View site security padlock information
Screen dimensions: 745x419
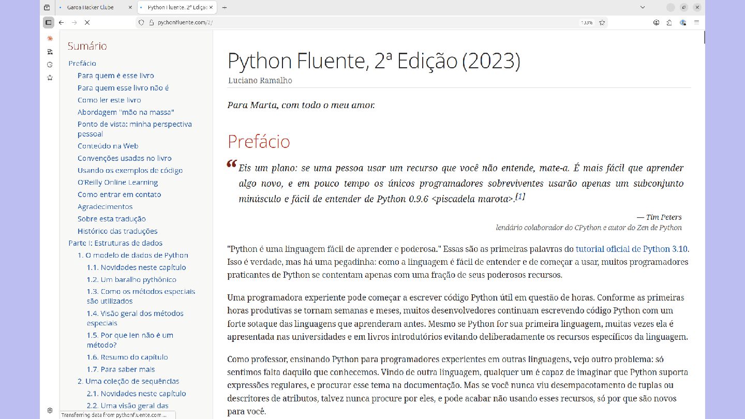click(152, 23)
